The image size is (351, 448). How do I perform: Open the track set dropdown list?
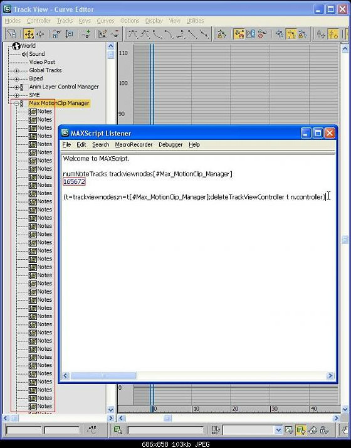[278, 430]
